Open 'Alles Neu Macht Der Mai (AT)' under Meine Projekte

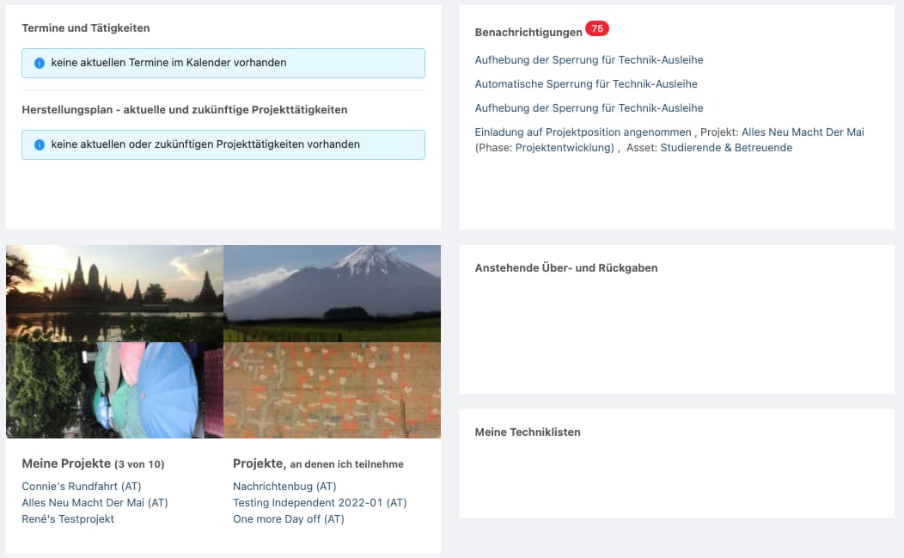click(x=95, y=503)
